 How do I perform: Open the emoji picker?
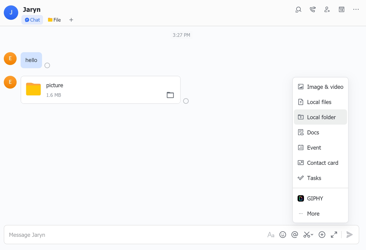283,235
